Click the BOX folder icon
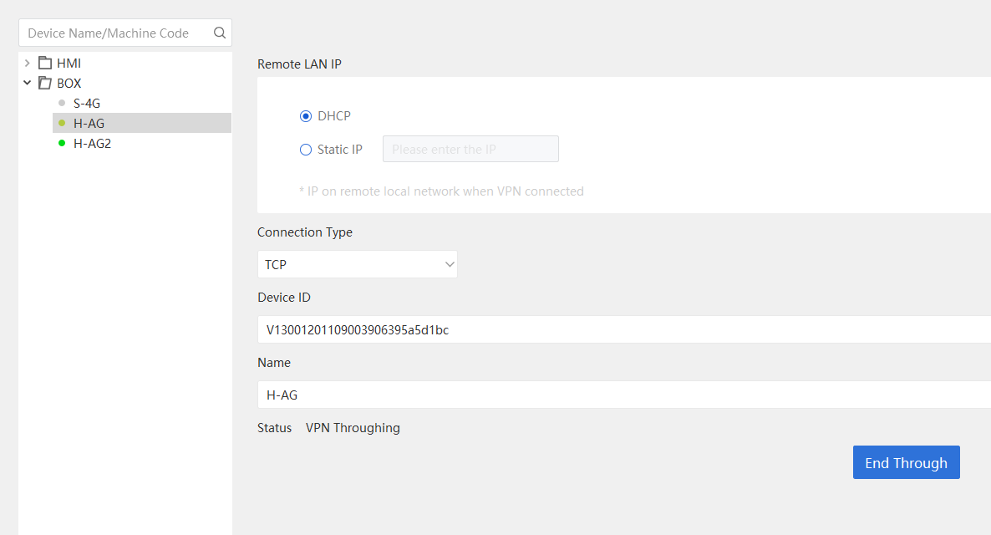991x535 pixels. [45, 83]
